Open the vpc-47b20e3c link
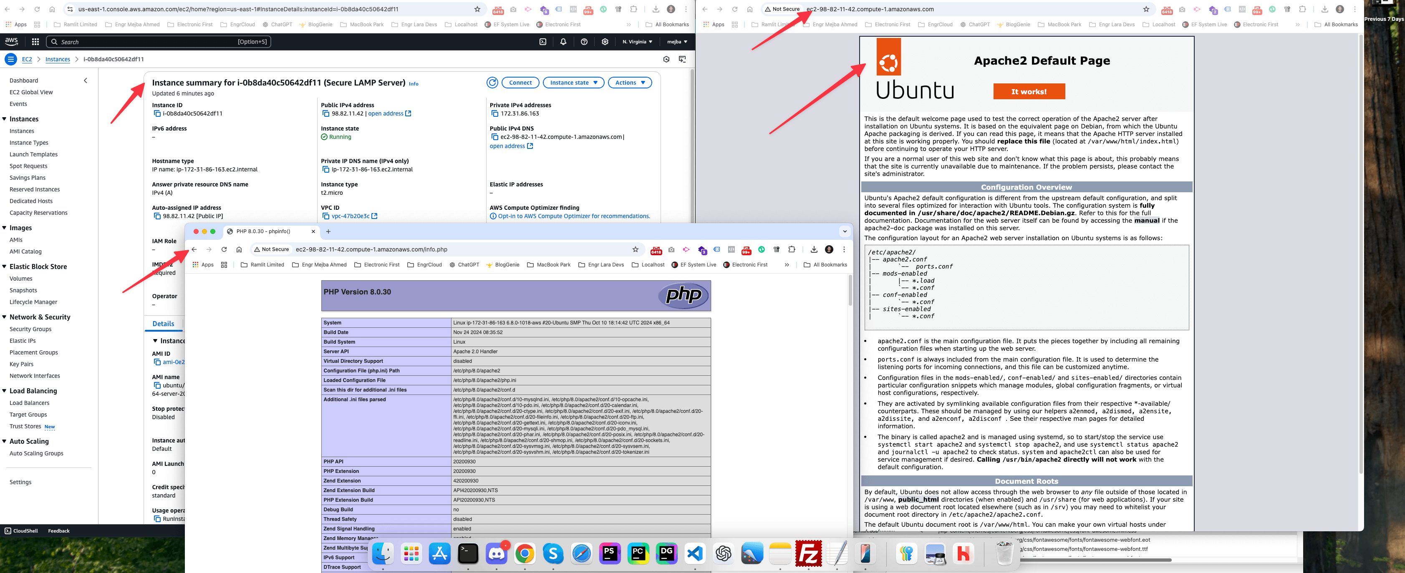Screen dimensions: 1405x573 coord(350,216)
